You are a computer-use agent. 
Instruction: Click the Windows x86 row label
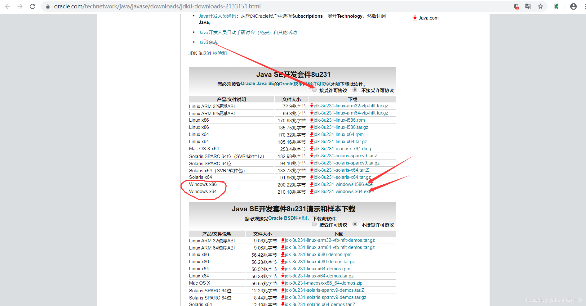[x=203, y=184]
